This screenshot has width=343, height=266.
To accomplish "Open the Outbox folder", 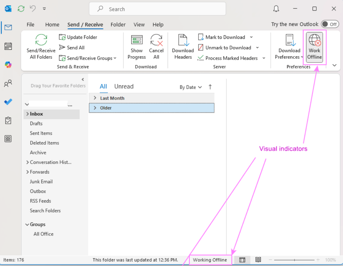I will (38, 191).
